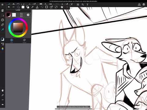
Task: Switch to the color wheel tab
Action: pyautogui.click(x=12, y=40)
